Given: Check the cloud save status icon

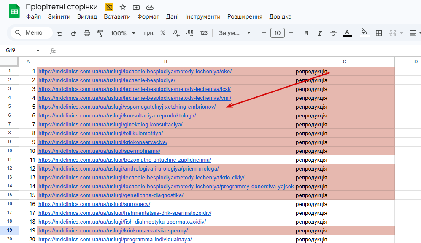Looking at the screenshot, I should tap(150, 7).
